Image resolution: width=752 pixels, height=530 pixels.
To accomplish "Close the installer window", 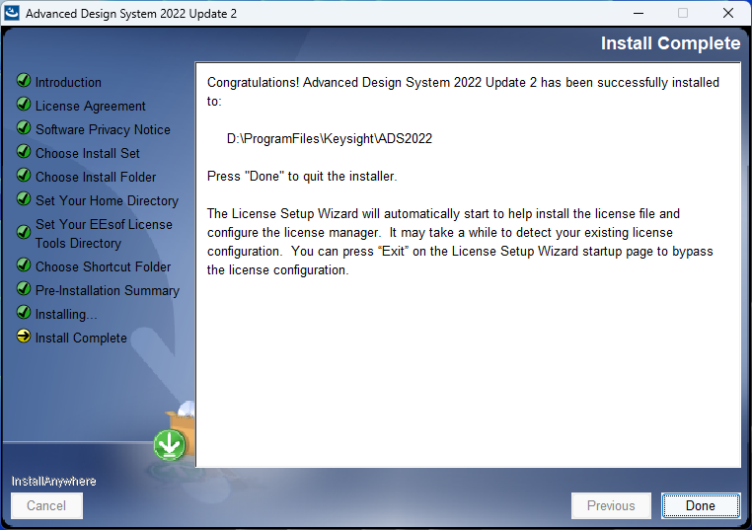I will point(728,13).
